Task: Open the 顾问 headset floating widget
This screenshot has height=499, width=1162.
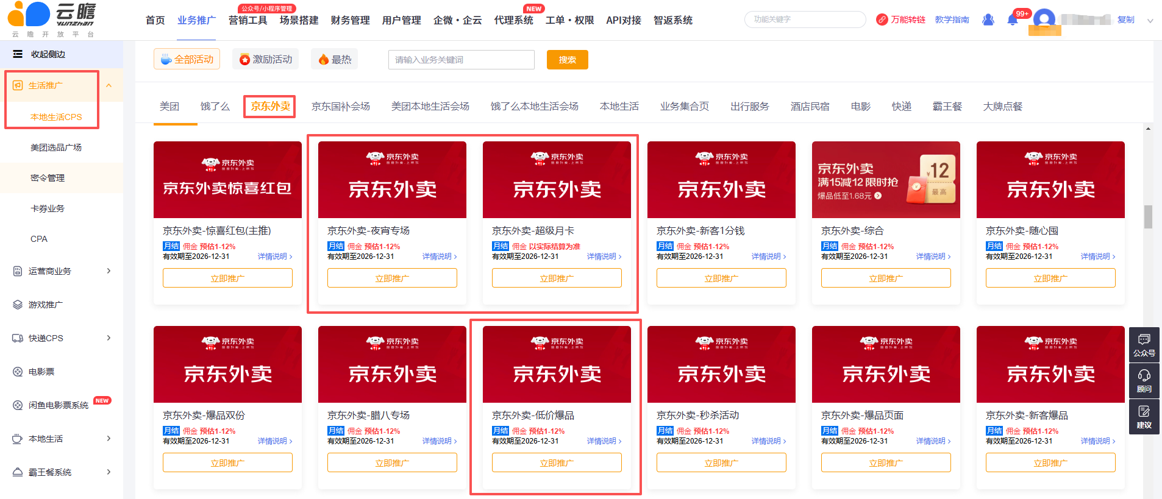Action: point(1144,381)
